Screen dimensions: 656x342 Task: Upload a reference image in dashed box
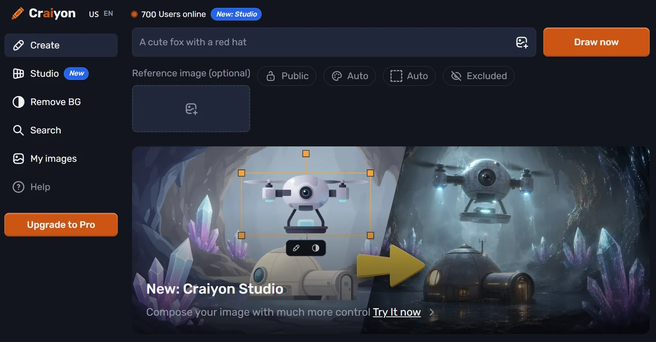pos(191,109)
